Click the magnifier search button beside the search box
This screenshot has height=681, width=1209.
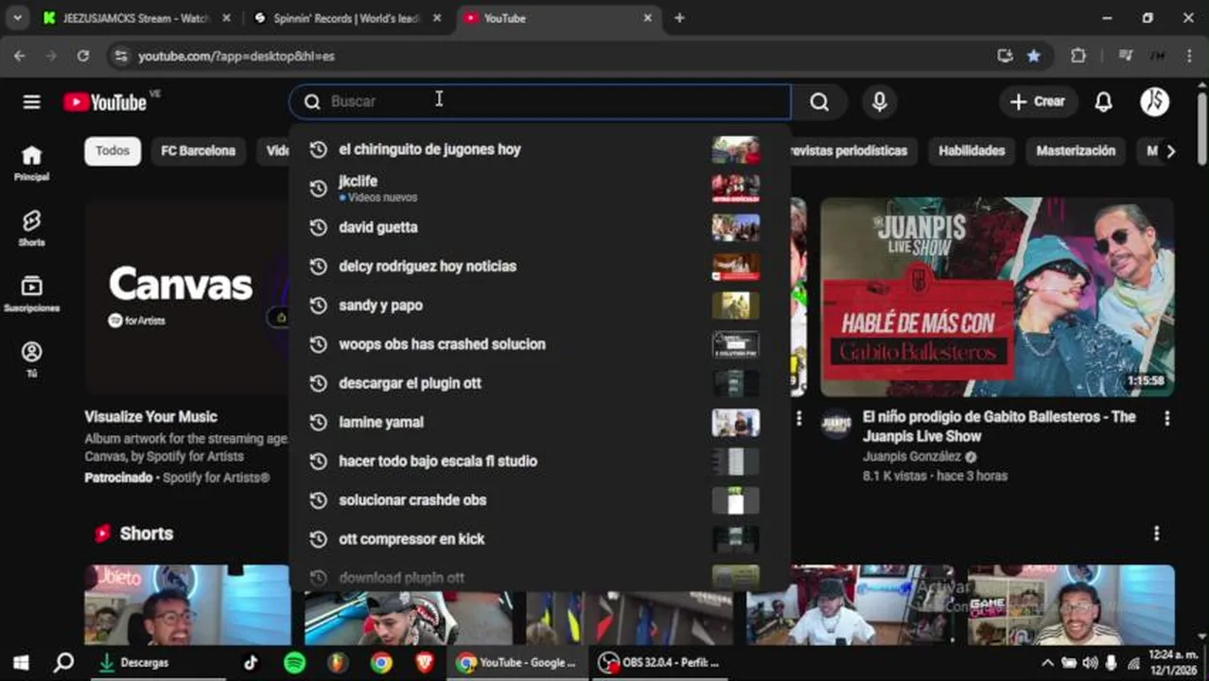pyautogui.click(x=819, y=102)
